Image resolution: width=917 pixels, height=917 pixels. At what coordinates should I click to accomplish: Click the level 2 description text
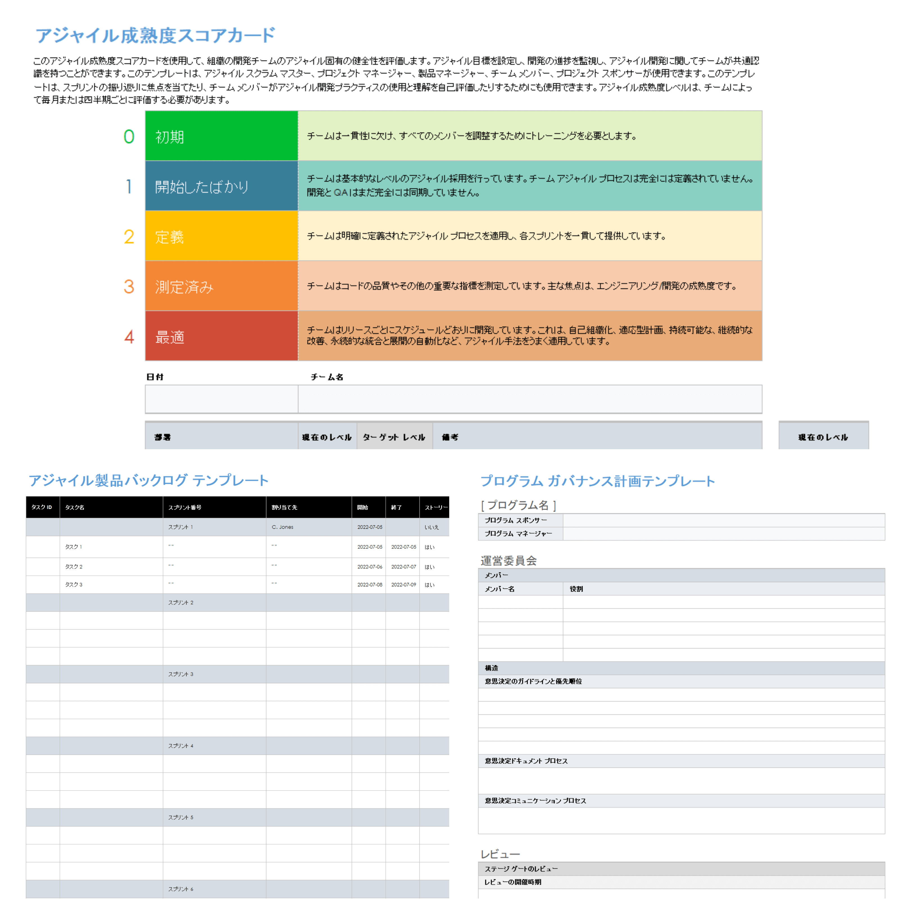point(486,236)
